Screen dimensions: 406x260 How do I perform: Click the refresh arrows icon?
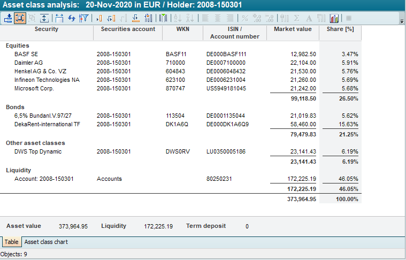point(71,18)
